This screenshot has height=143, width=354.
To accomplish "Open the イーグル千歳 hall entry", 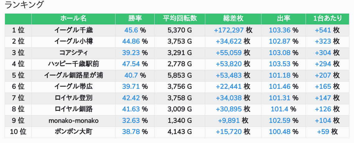I will 73,30.
